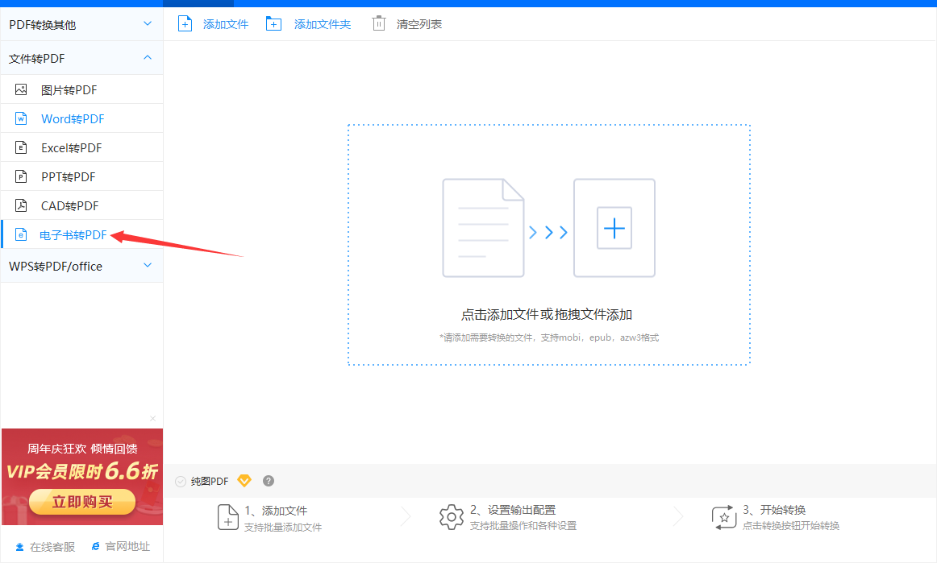Click the 2、设置输出配置 step title
This screenshot has width=937, height=563.
[513, 510]
